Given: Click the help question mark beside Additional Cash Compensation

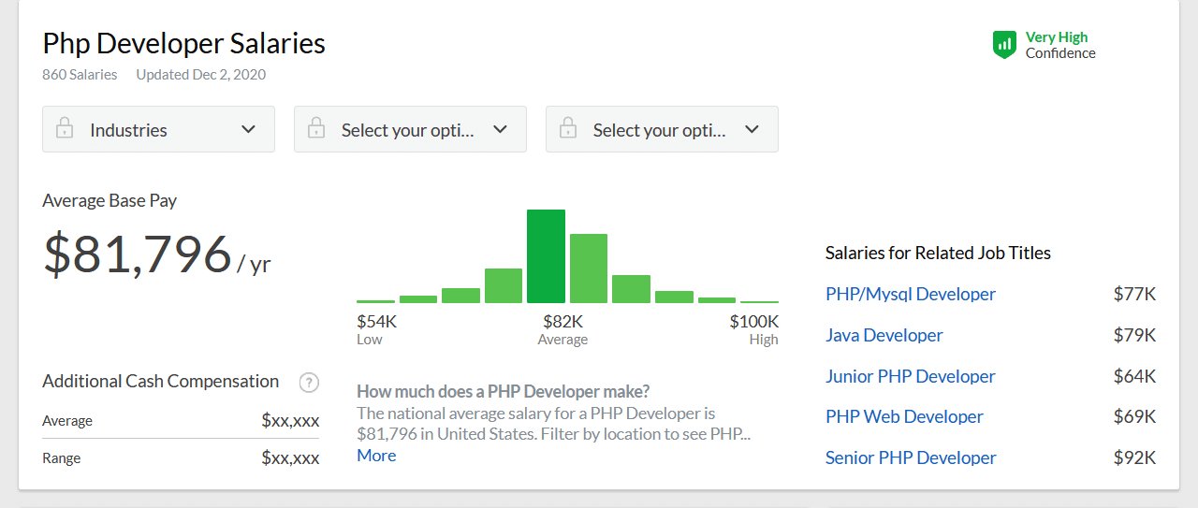Looking at the screenshot, I should 309,382.
